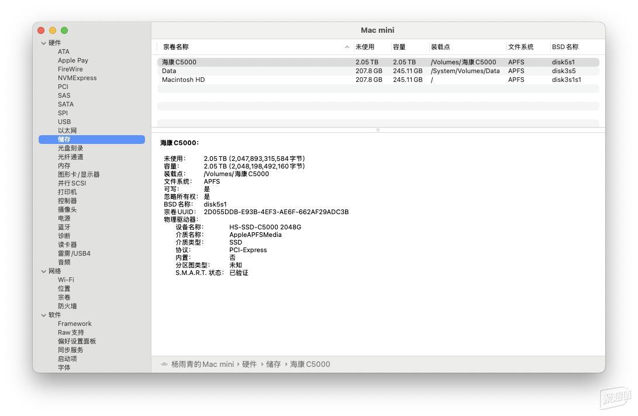Open 电源 in the sidebar

coord(64,218)
